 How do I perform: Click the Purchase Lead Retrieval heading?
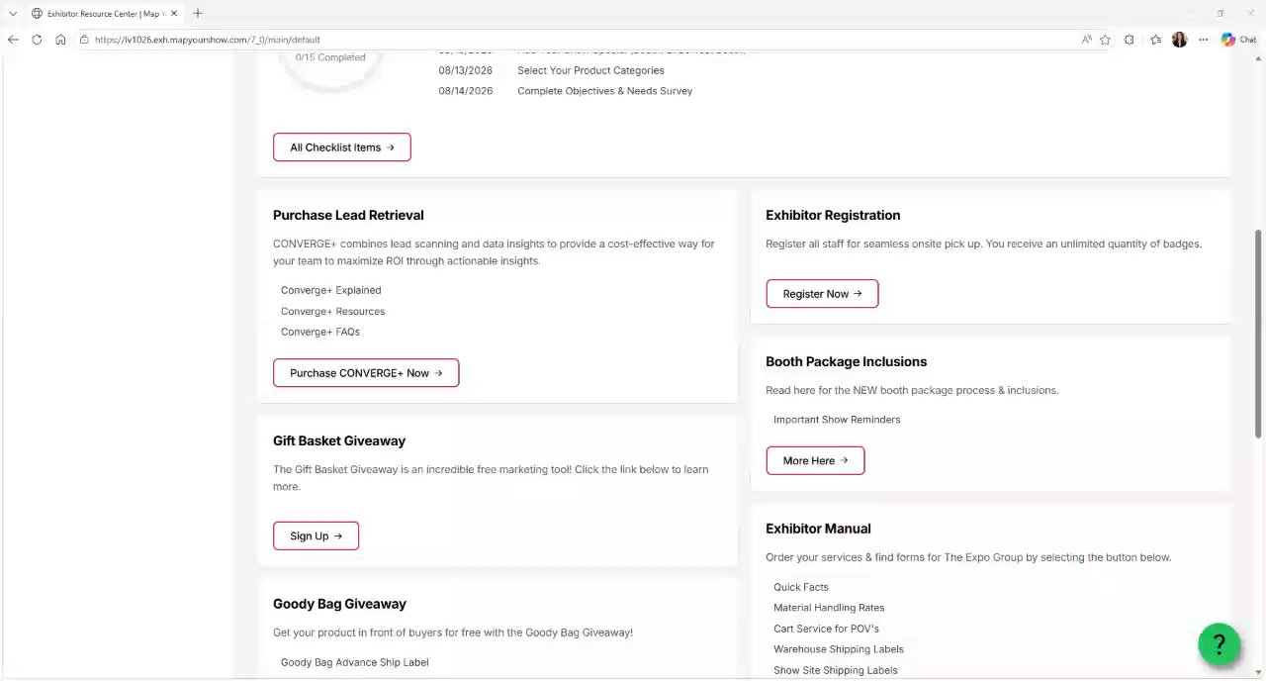click(x=348, y=215)
